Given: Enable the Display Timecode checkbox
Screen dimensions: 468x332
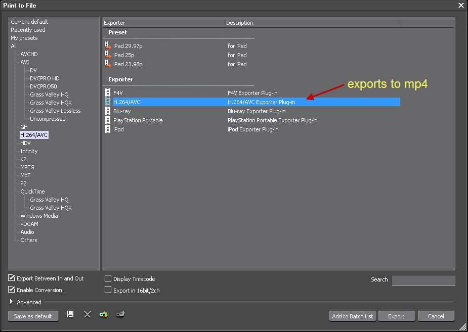Looking at the screenshot, I should click(x=108, y=278).
